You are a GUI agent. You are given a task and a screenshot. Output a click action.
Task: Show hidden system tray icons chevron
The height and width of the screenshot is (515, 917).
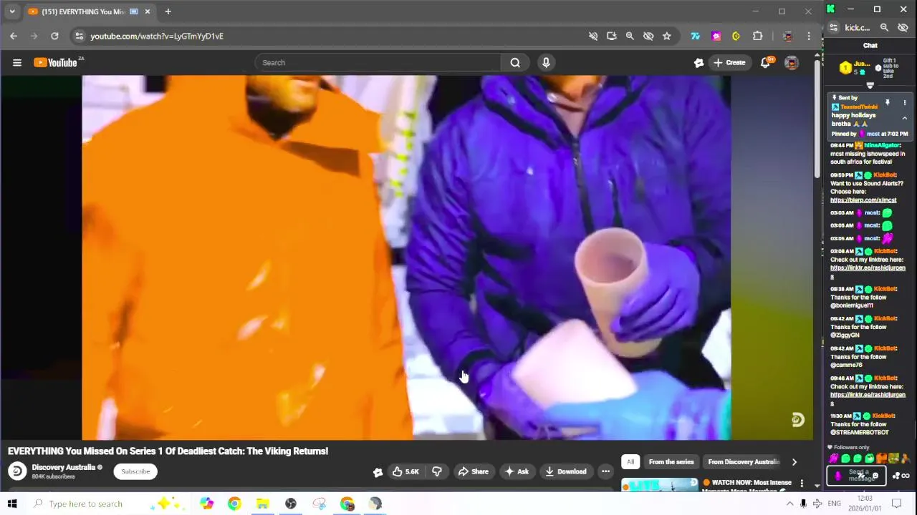tap(789, 504)
